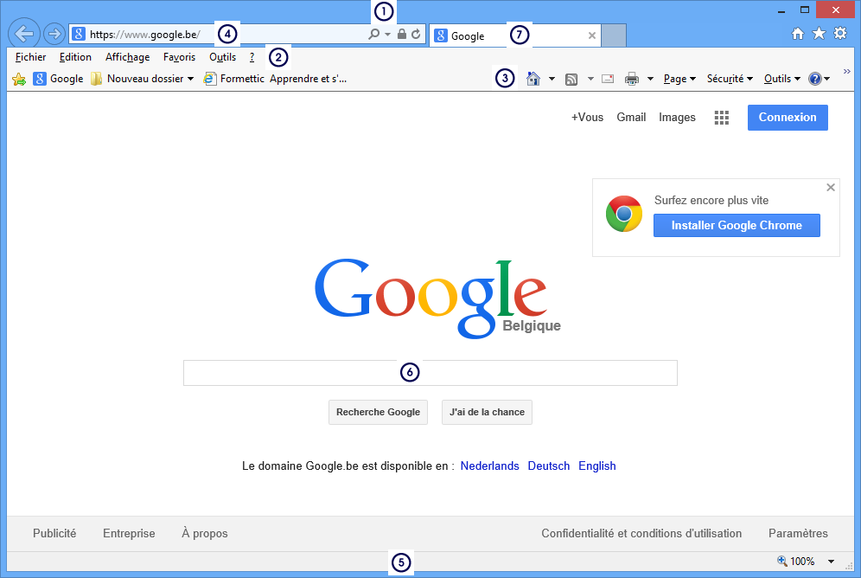
Task: Open the ? help menu
Action: point(252,57)
